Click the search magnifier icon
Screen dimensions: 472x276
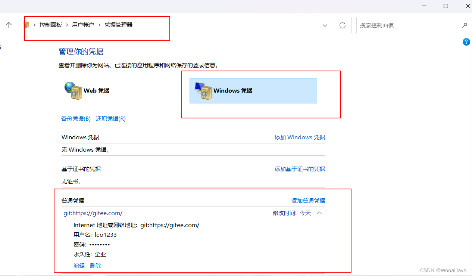tap(465, 25)
